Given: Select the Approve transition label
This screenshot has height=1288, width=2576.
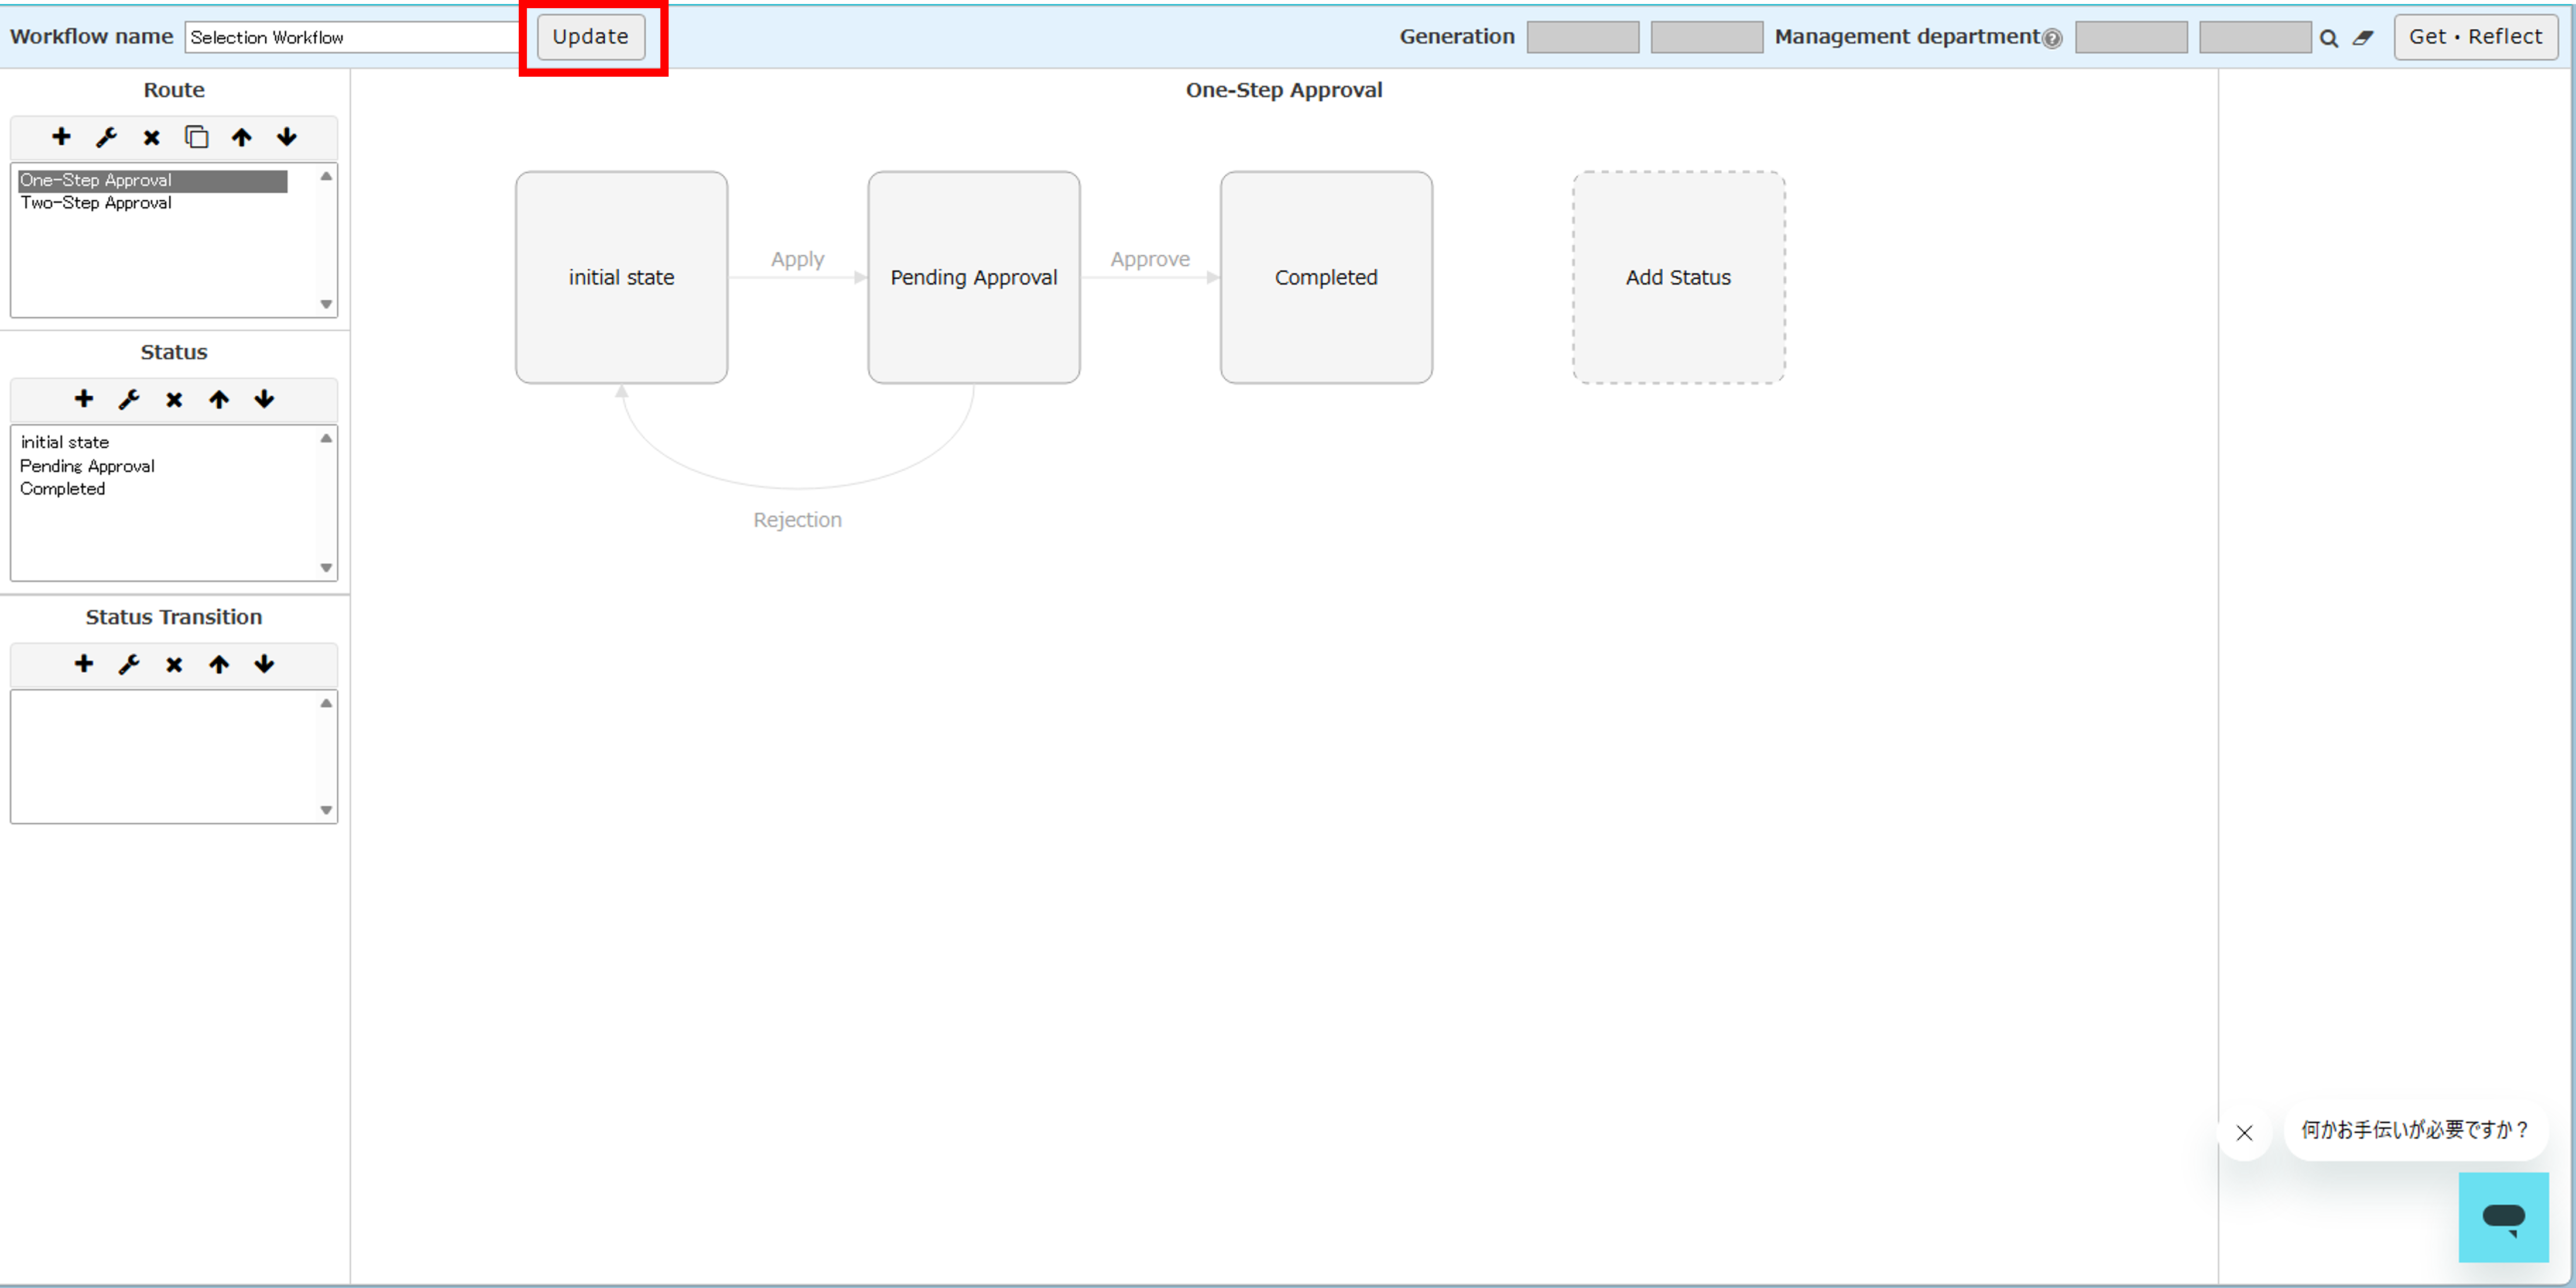Looking at the screenshot, I should 1150,259.
